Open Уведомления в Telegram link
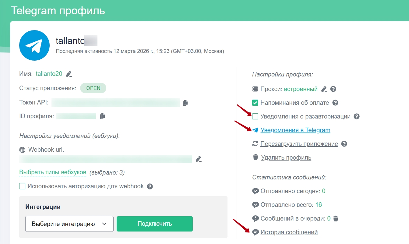This screenshot has height=244, width=409. [295, 130]
